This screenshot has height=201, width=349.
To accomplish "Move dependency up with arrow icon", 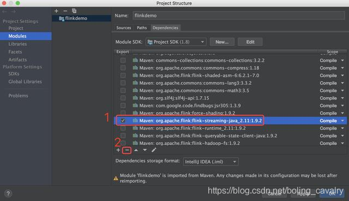I will pos(136,150).
